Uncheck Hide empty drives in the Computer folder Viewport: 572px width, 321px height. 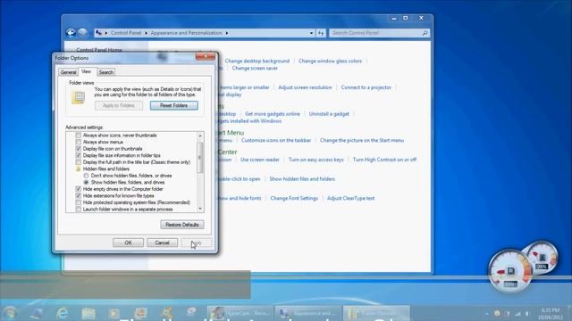coord(78,189)
